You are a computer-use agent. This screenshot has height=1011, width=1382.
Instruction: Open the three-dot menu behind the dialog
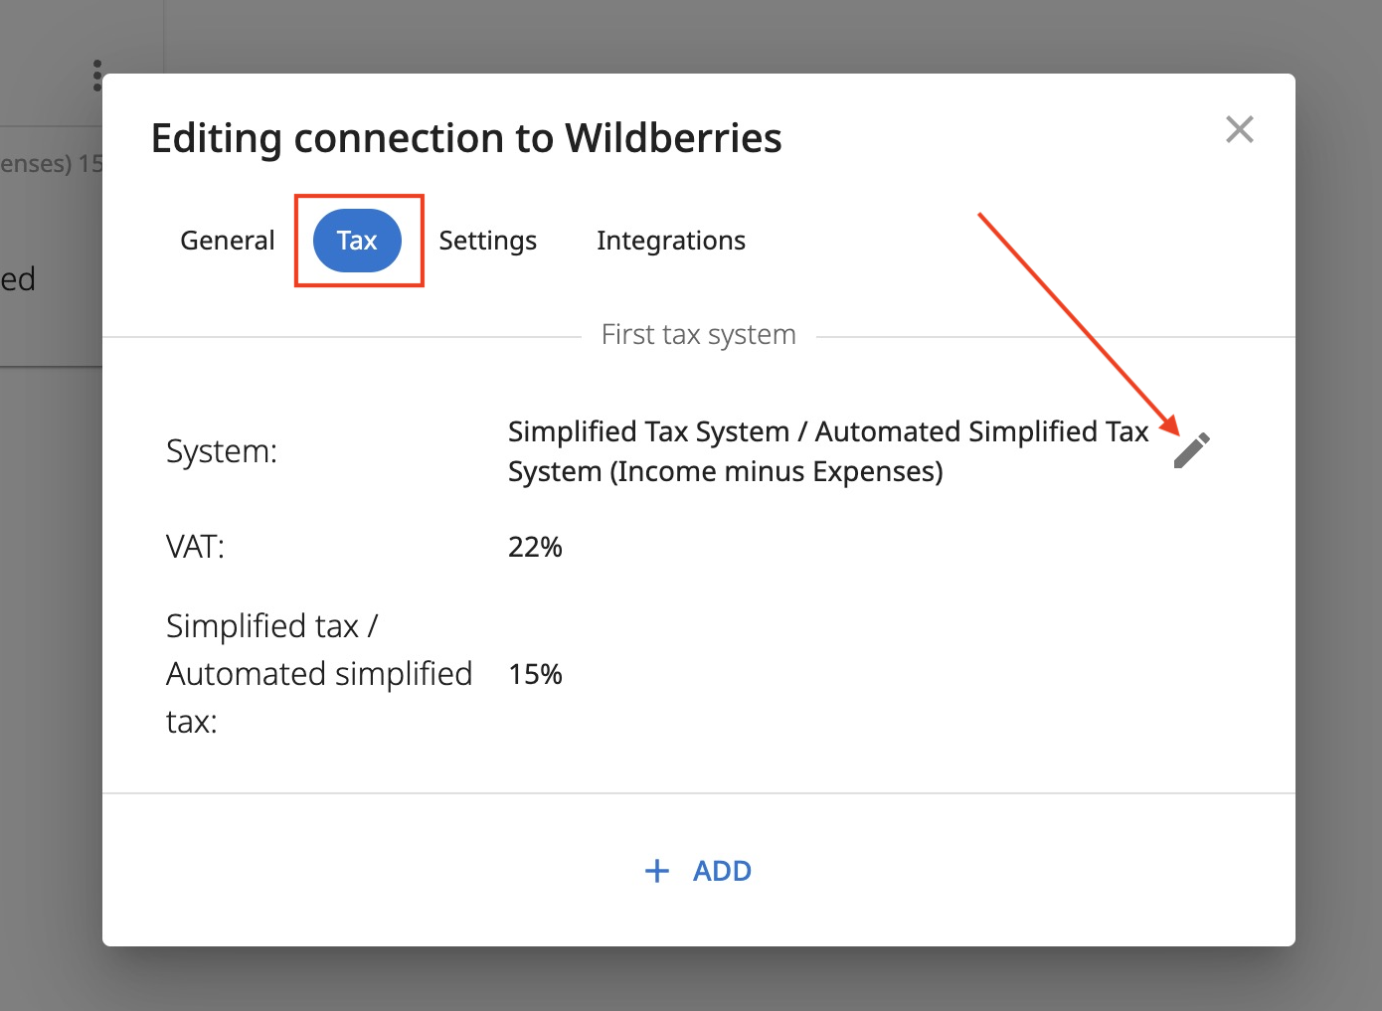[x=96, y=76]
